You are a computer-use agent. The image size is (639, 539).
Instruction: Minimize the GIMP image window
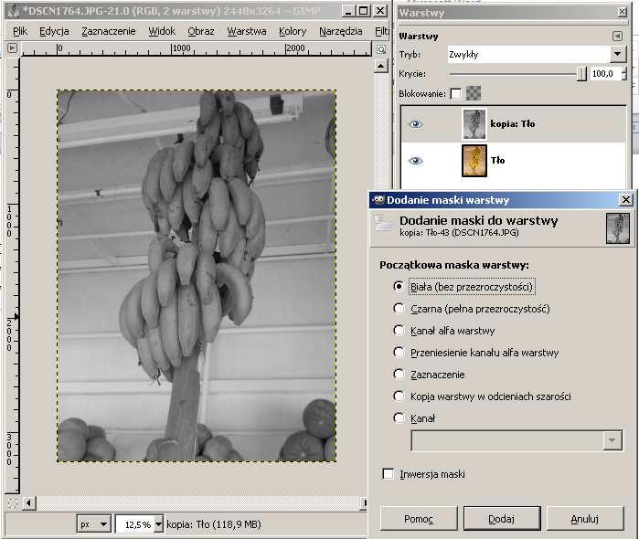[347, 11]
